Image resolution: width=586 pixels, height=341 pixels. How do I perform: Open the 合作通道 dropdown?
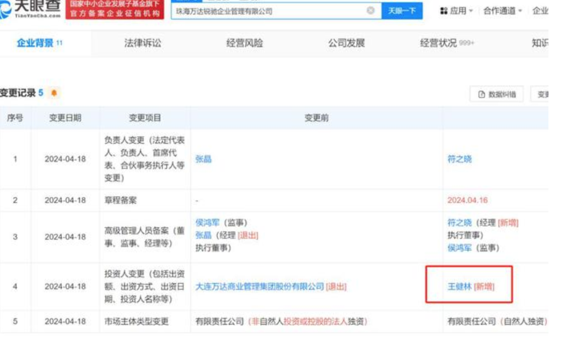tap(503, 11)
